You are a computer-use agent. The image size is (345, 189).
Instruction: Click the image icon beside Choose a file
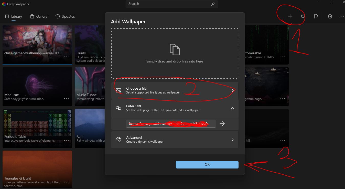click(118, 90)
